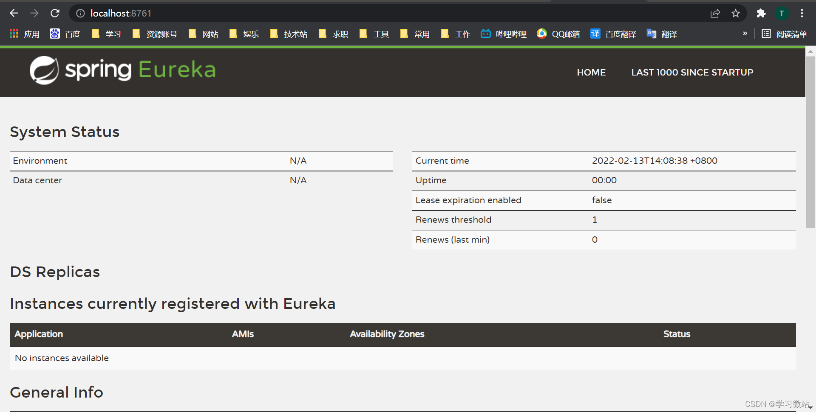Image resolution: width=816 pixels, height=412 pixels.
Task: Open the 工具 bookmark folder
Action: tap(374, 34)
